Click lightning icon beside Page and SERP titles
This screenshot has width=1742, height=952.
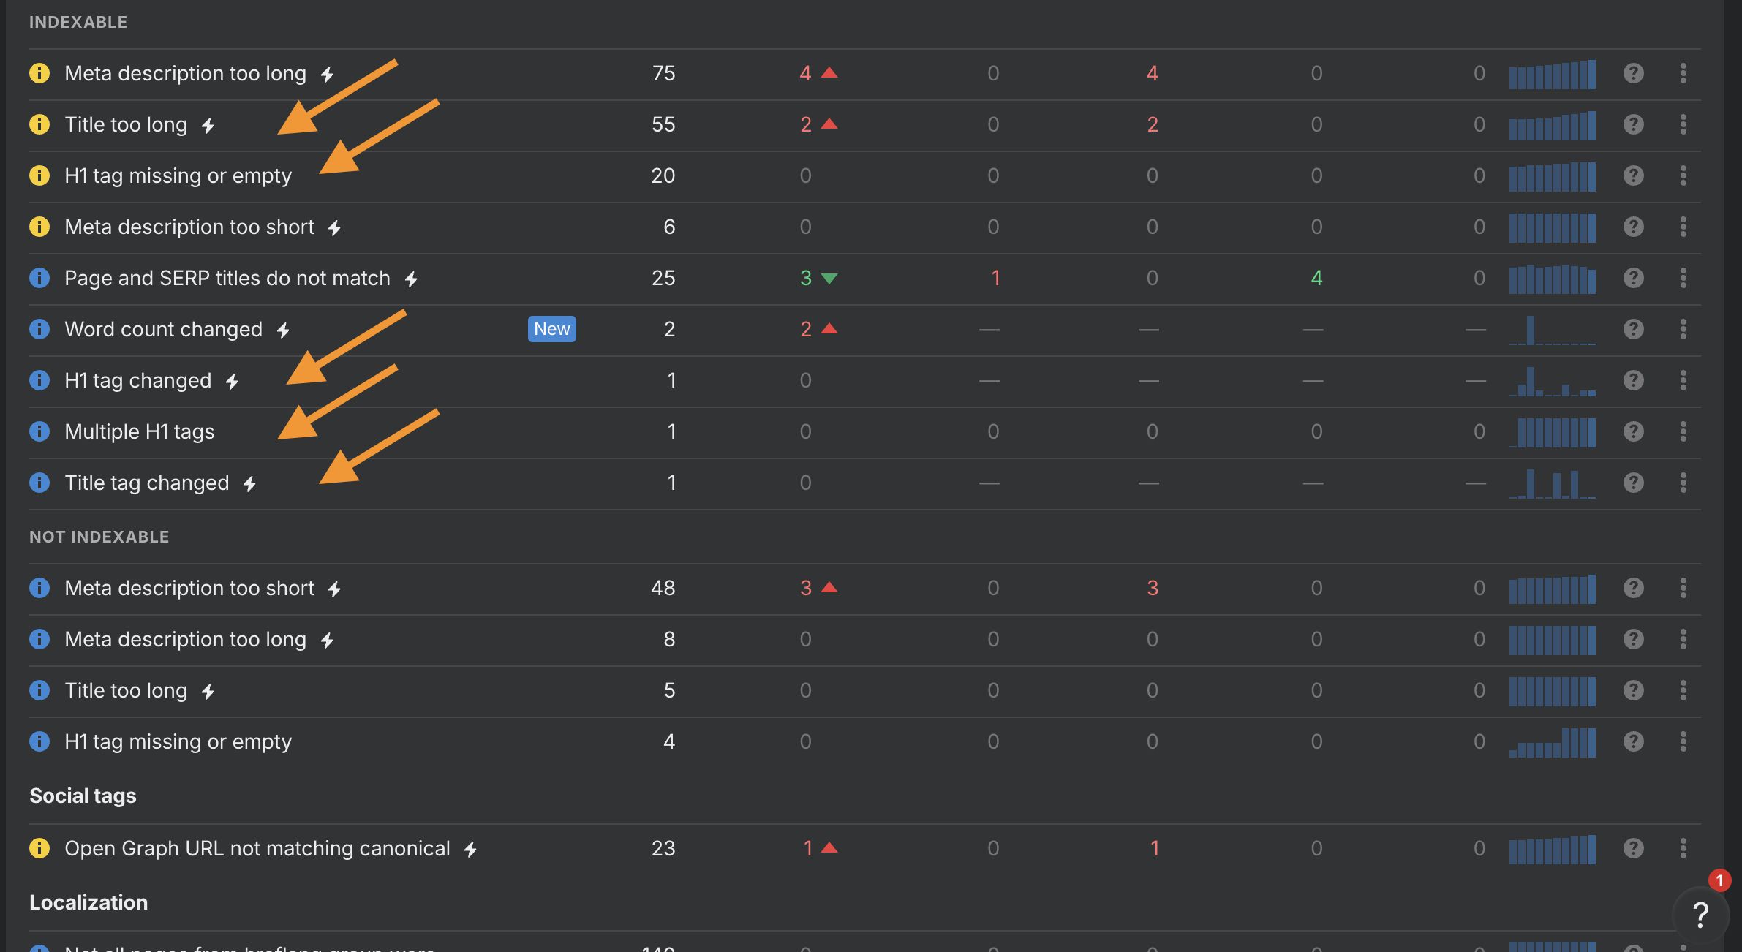pyautogui.click(x=411, y=279)
